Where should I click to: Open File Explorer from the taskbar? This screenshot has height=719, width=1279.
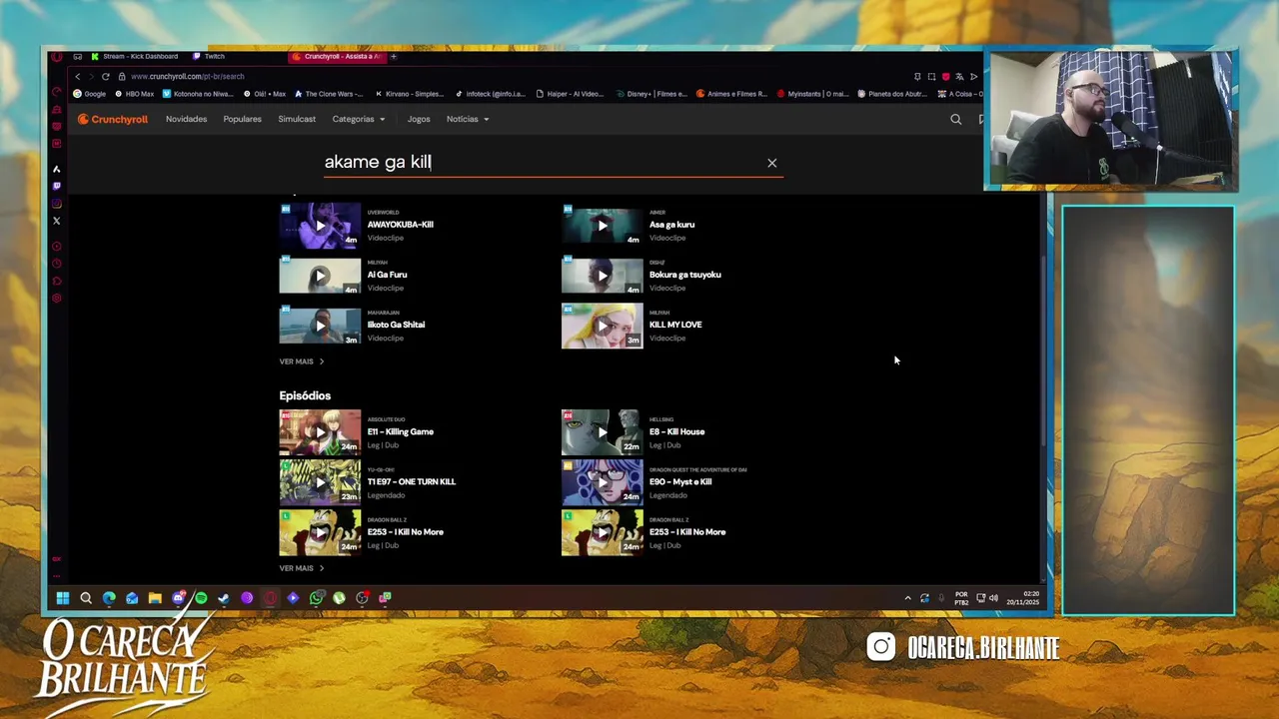click(x=155, y=598)
